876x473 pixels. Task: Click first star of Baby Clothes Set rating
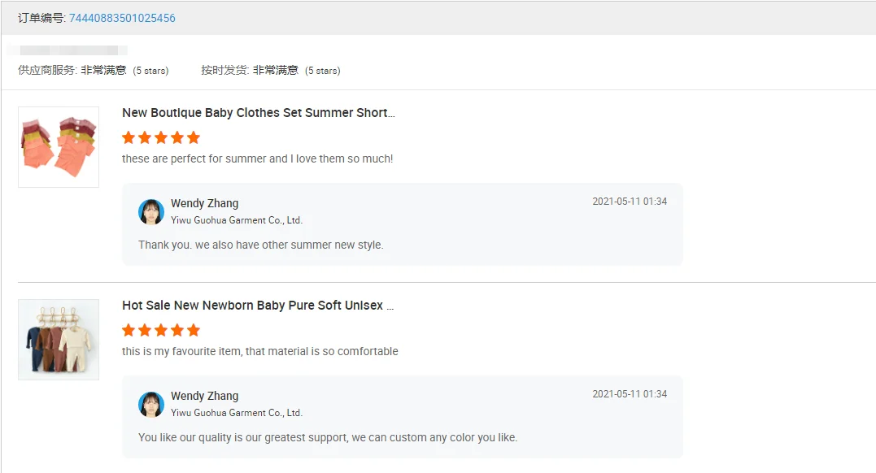point(129,137)
